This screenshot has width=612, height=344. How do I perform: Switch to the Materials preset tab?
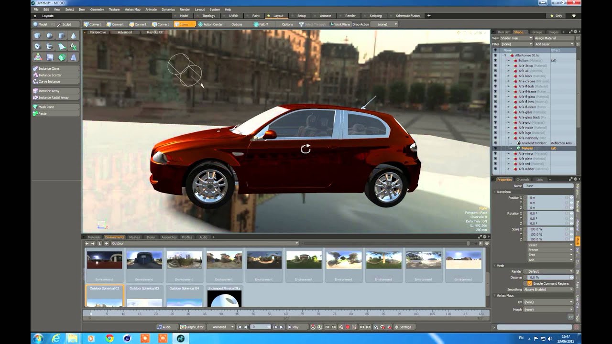tap(94, 237)
